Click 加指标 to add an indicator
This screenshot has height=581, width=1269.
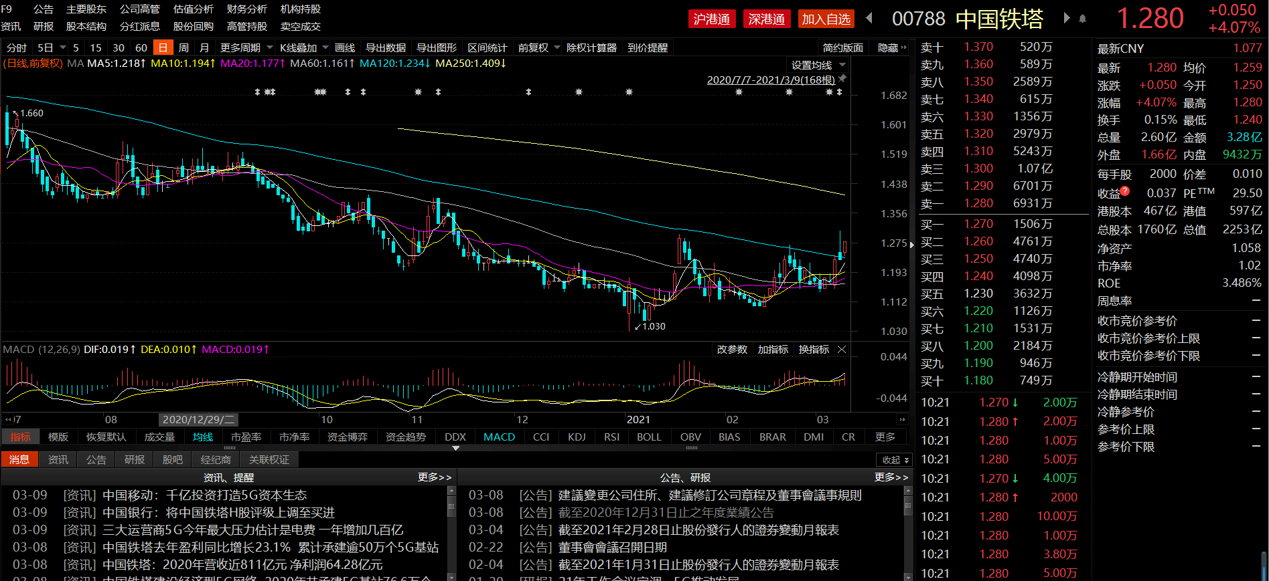[773, 350]
